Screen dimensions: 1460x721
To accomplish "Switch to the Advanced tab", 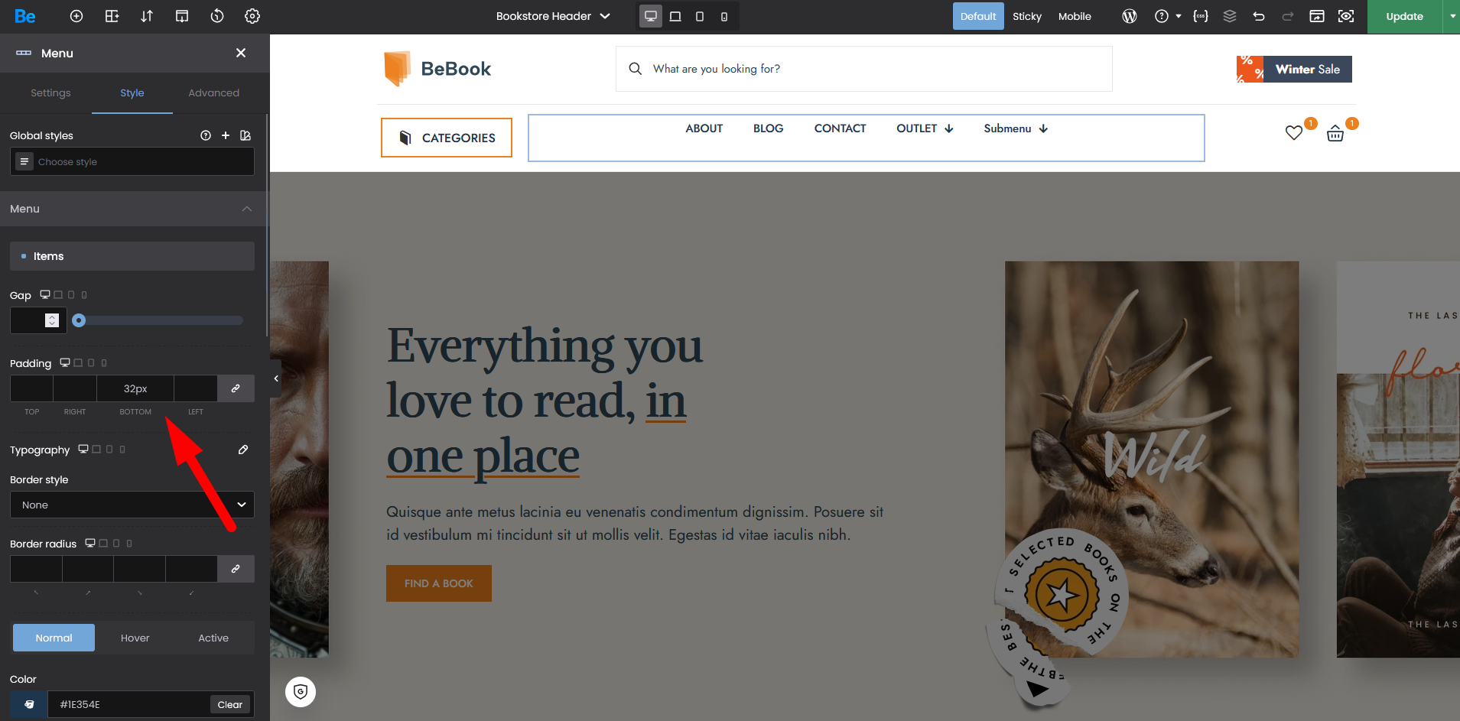I will (213, 93).
